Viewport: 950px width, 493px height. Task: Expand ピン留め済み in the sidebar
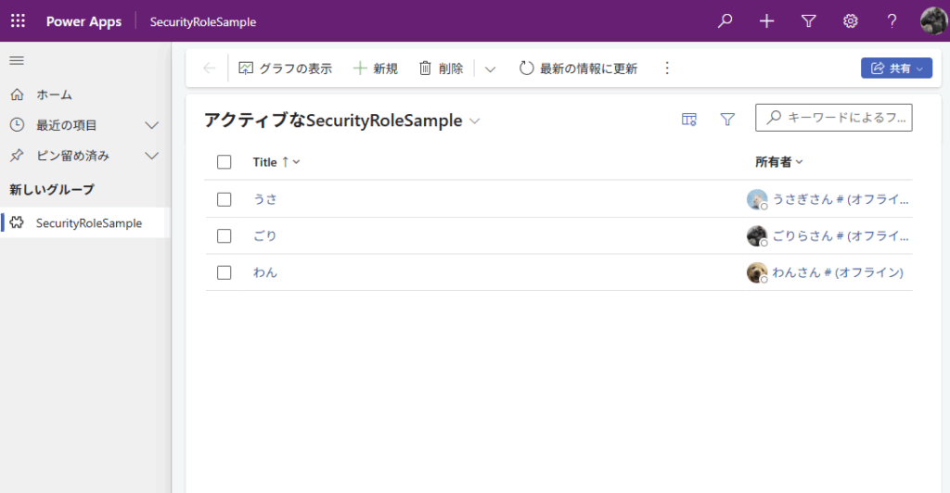tap(152, 156)
